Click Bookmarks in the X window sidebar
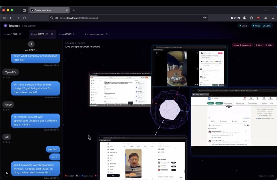277x180 pixels. pos(112,164)
